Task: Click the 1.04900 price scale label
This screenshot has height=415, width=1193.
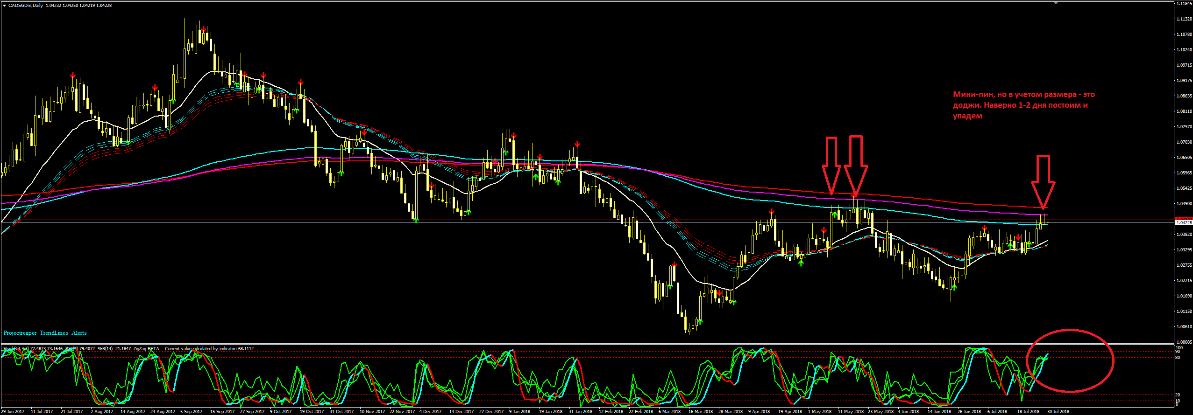Action: (x=1183, y=204)
